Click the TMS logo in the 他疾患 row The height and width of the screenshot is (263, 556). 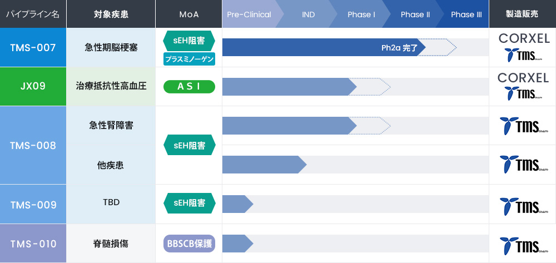pyautogui.click(x=523, y=165)
